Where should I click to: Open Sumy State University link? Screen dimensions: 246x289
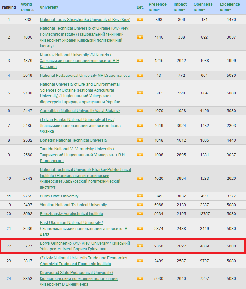pyautogui.click(x=59, y=196)
